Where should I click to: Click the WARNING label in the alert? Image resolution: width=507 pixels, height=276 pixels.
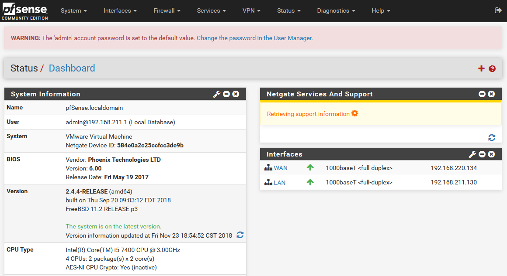25,38
